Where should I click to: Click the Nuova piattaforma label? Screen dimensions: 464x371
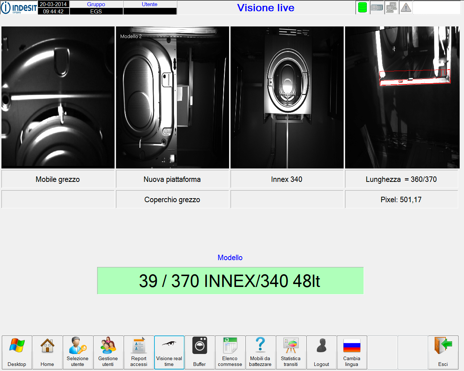[x=172, y=179]
